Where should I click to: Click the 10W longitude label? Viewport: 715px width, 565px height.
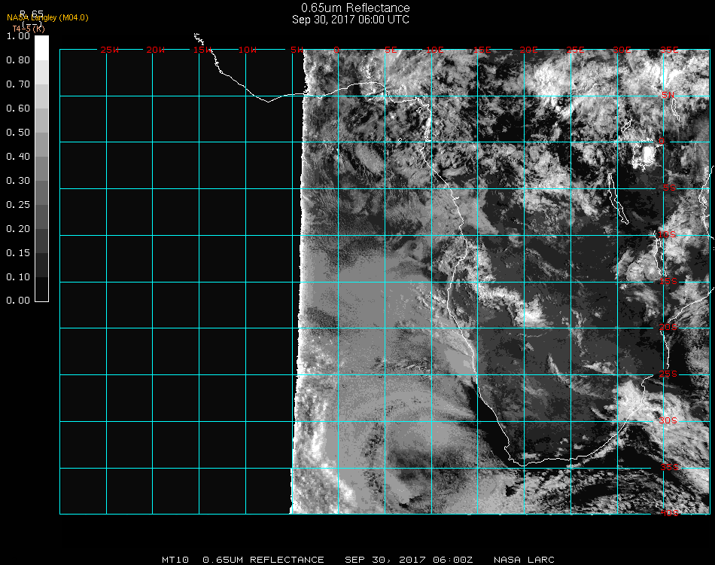click(x=248, y=50)
